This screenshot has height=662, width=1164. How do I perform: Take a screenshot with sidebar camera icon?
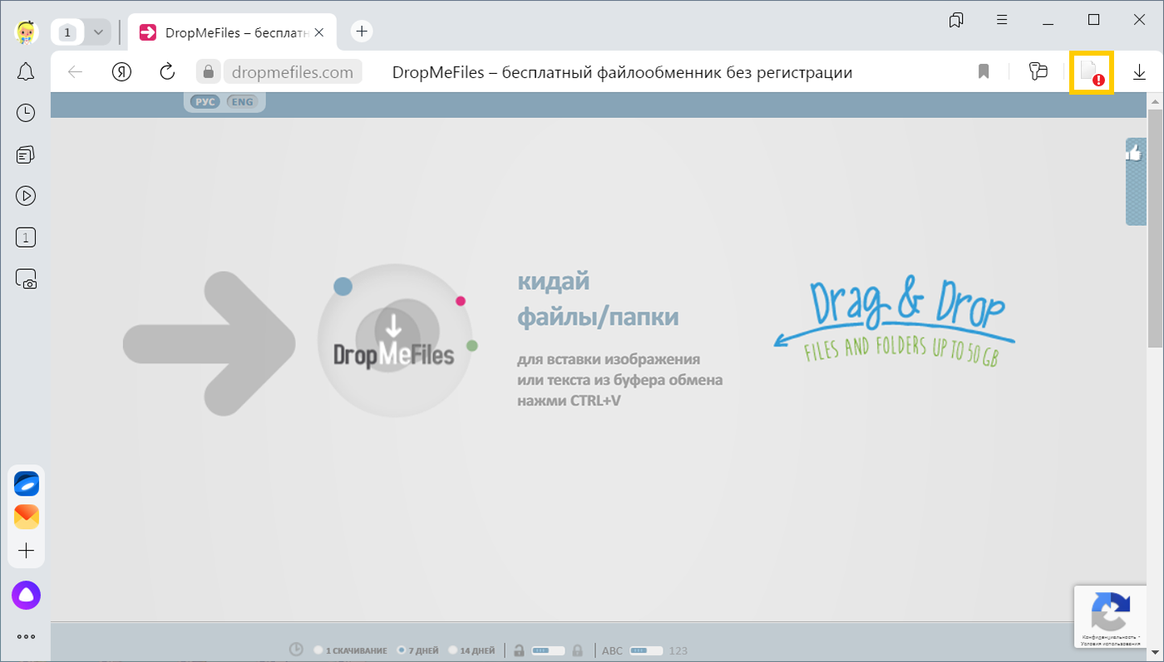[26, 279]
